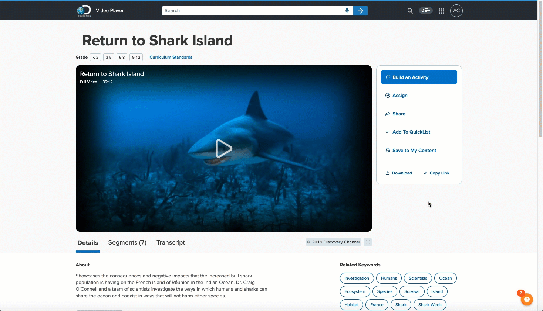Image resolution: width=543 pixels, height=311 pixels.
Task: Select the Ocean keyword tag
Action: pos(445,278)
